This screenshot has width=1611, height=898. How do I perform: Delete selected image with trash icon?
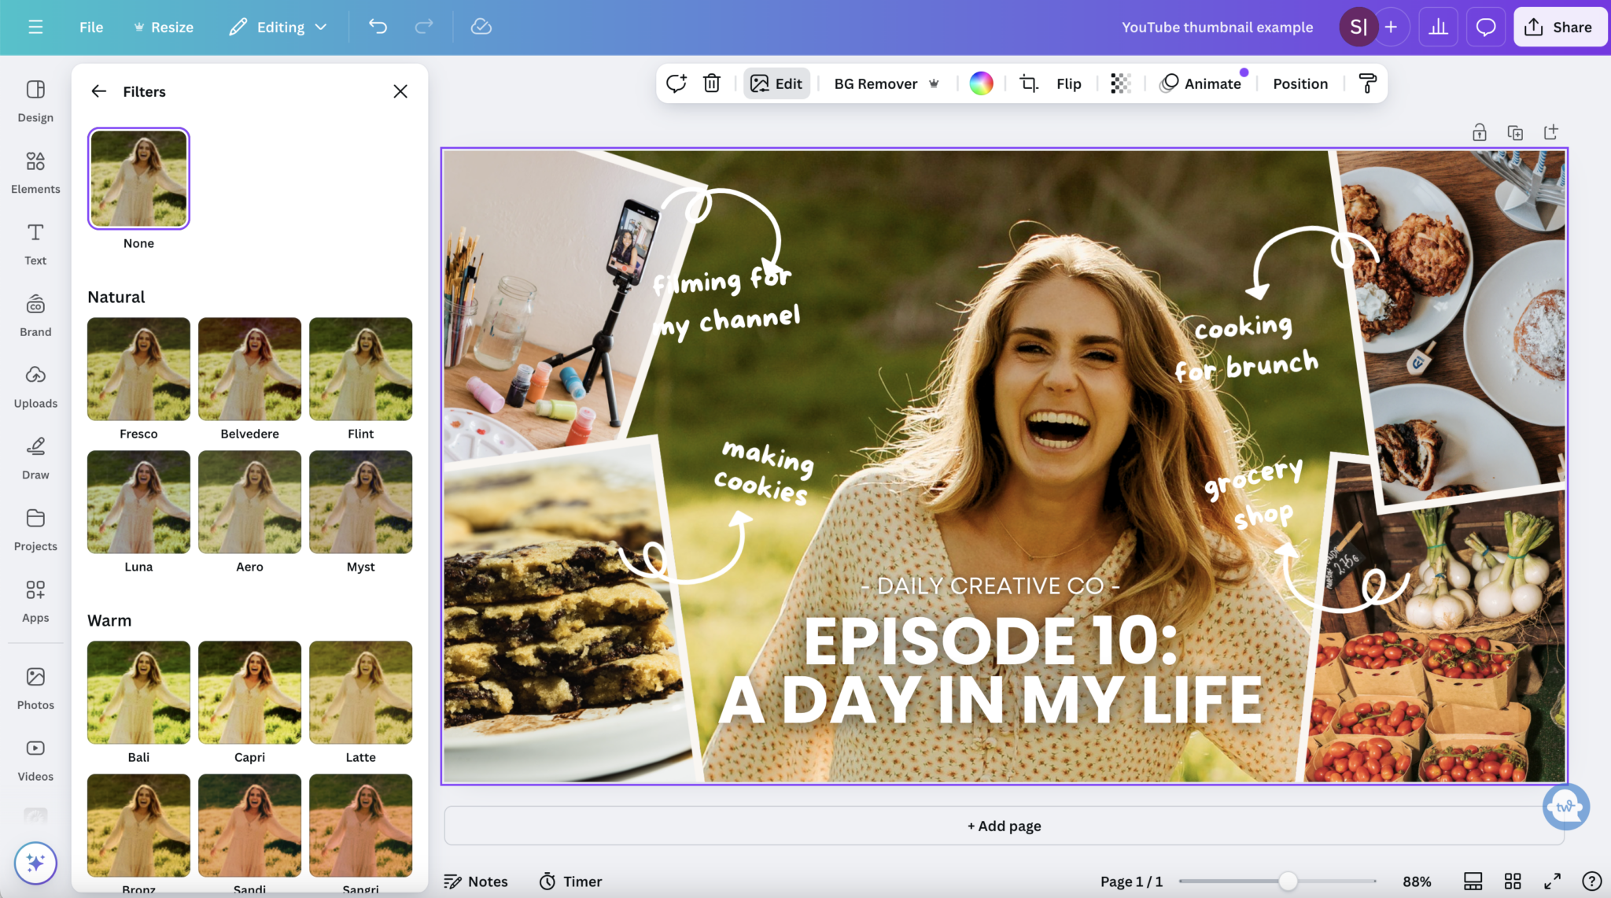pyautogui.click(x=712, y=83)
